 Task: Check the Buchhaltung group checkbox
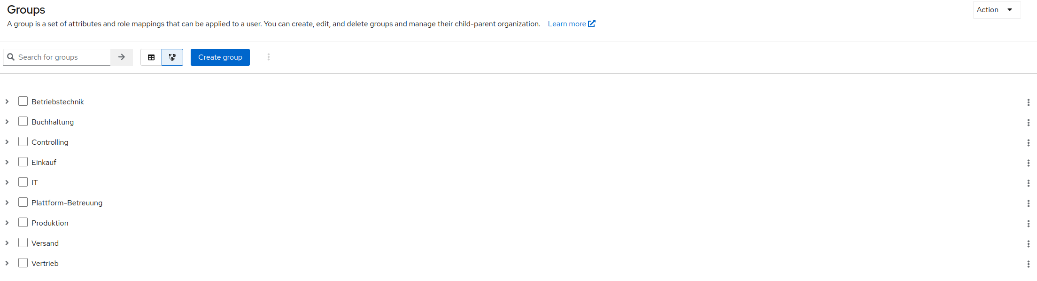click(x=23, y=121)
